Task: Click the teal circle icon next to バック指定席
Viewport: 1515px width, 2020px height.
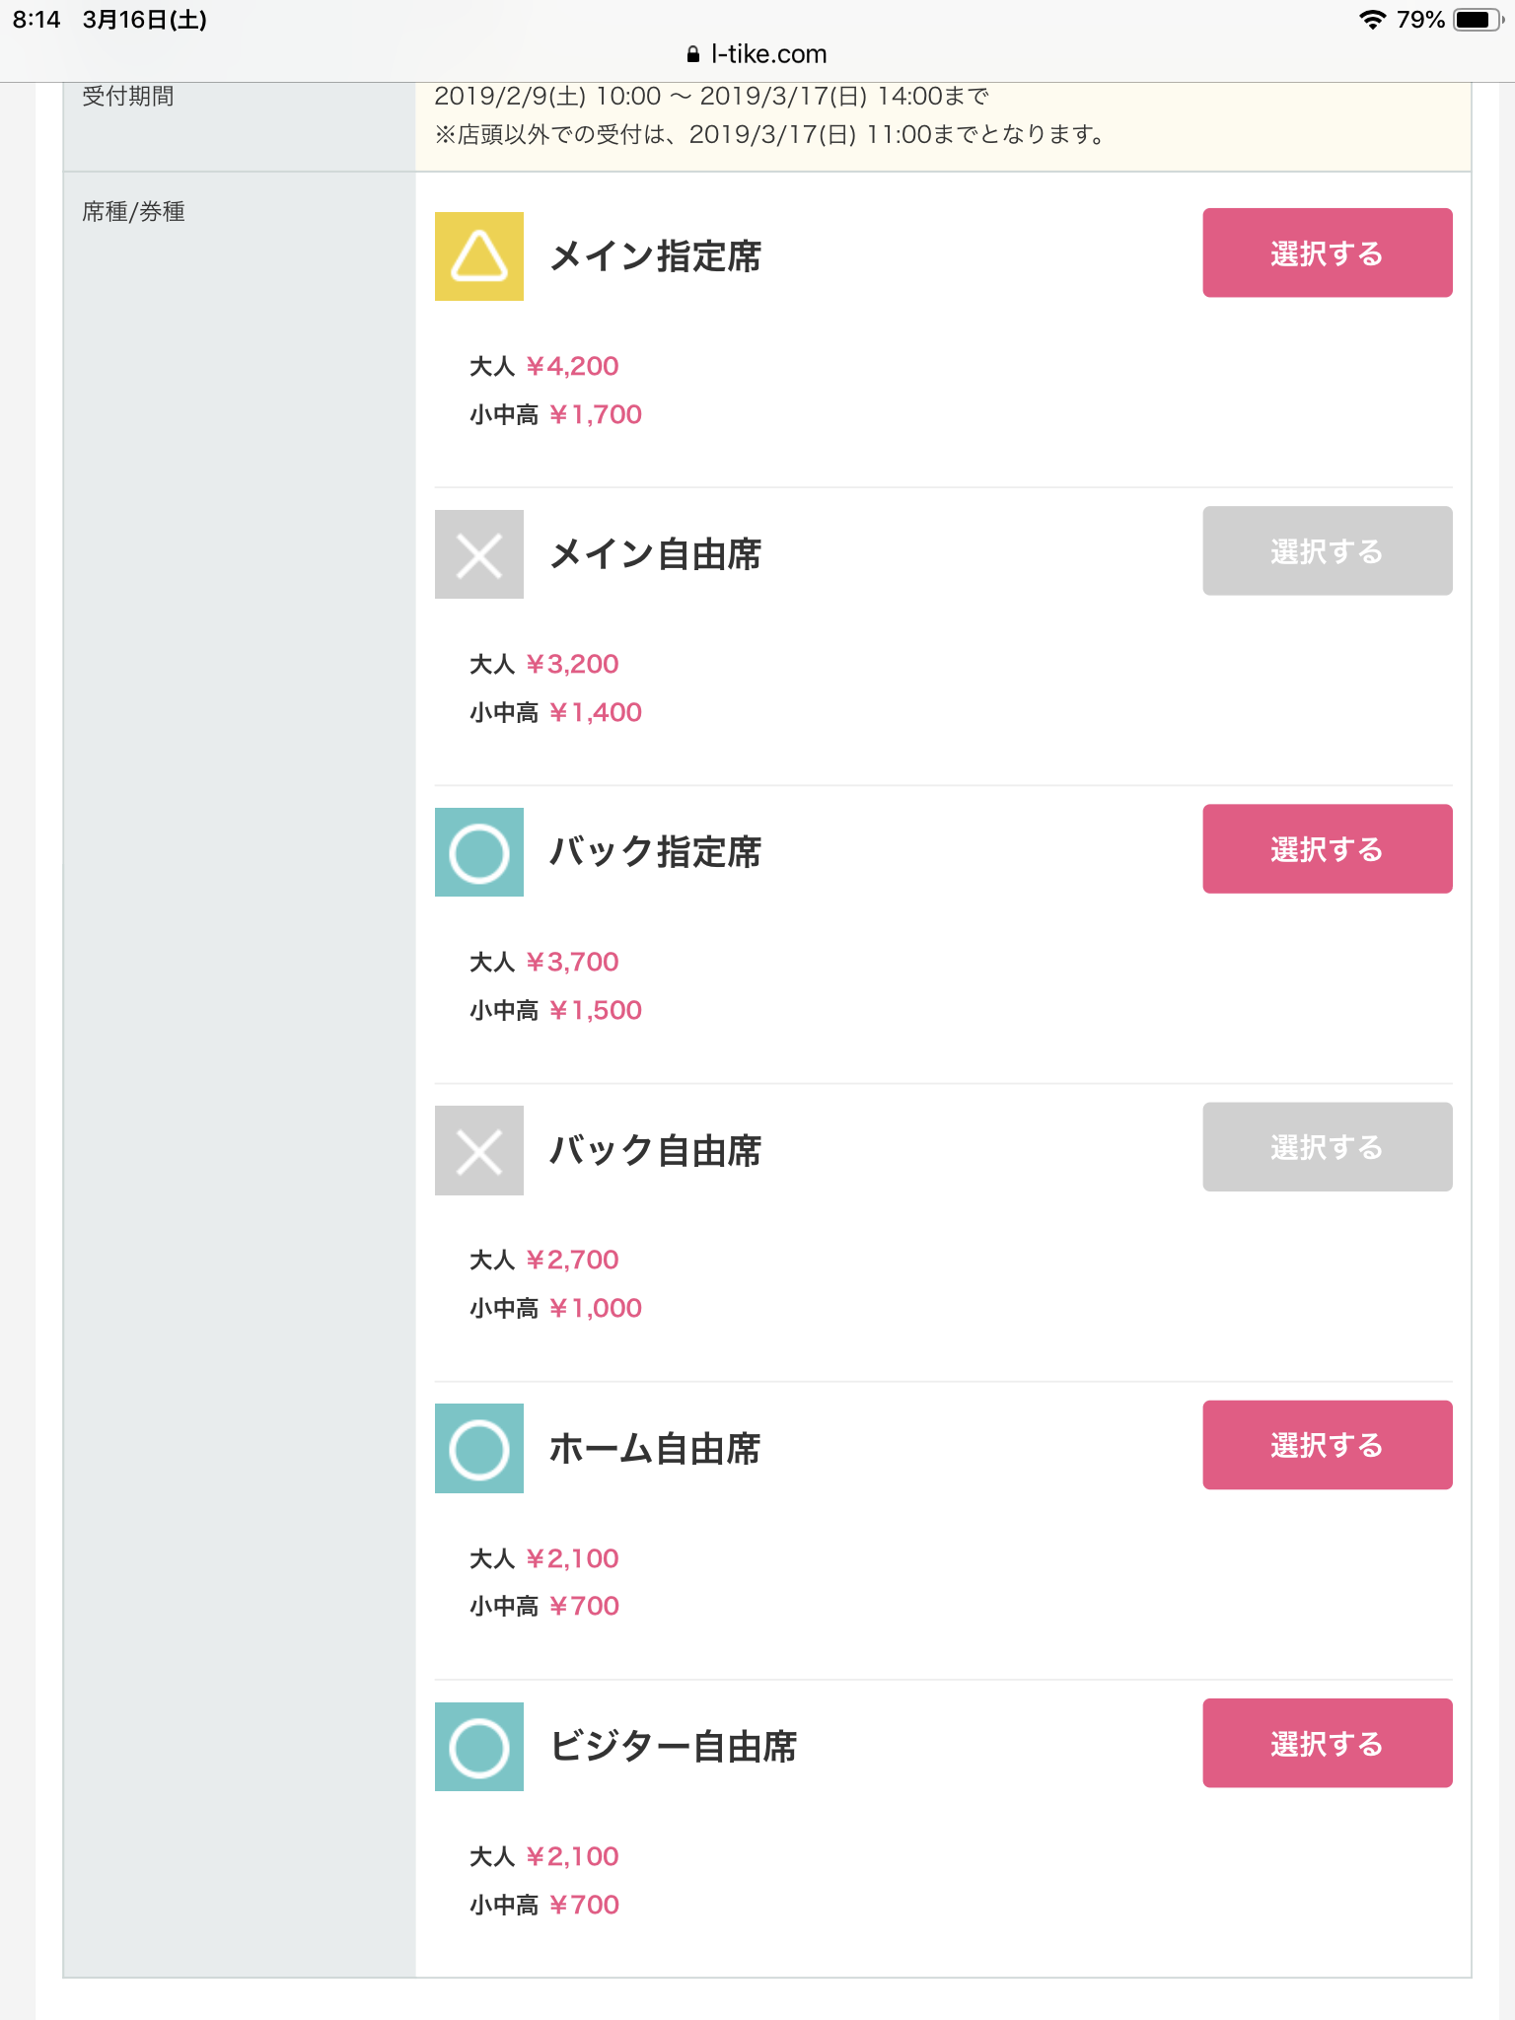Action: (479, 852)
